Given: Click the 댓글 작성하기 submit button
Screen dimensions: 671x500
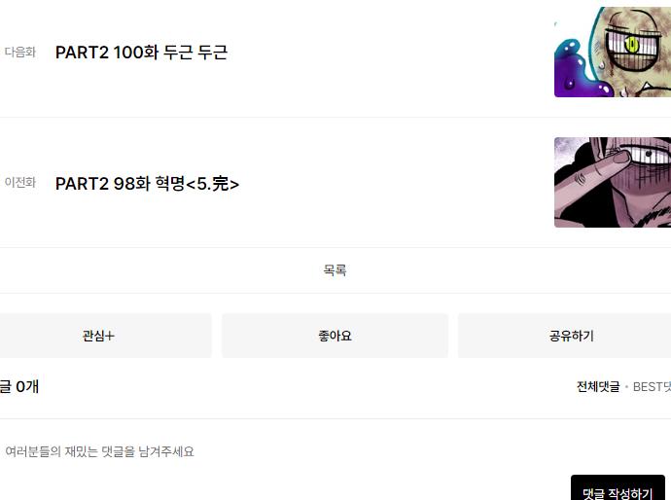Looking at the screenshot, I should (x=618, y=488).
